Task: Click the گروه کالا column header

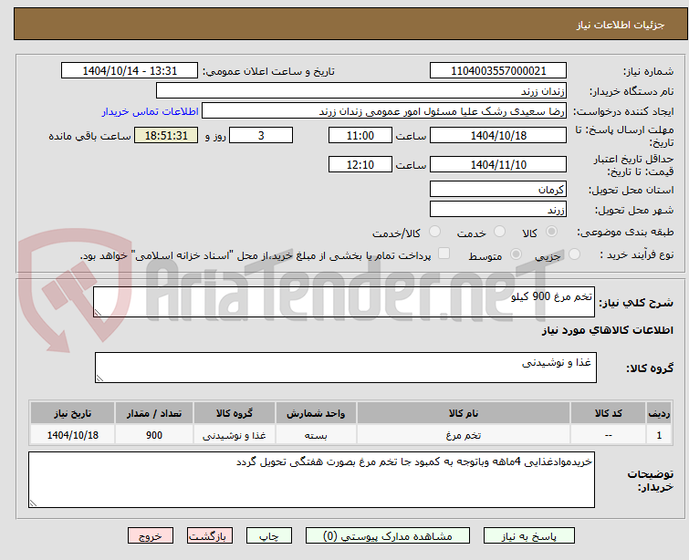Action: 235,413
